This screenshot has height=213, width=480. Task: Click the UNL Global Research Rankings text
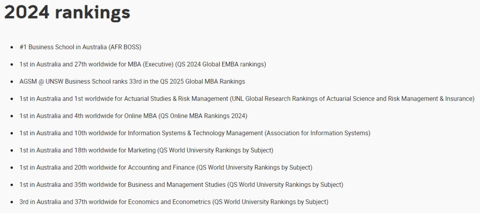coord(352,99)
